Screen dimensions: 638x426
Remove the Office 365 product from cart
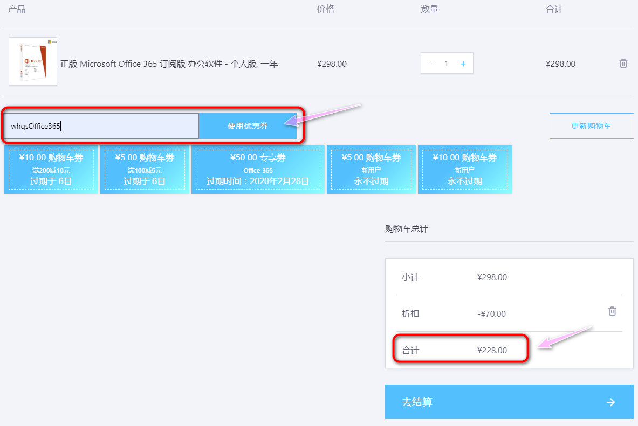623,64
